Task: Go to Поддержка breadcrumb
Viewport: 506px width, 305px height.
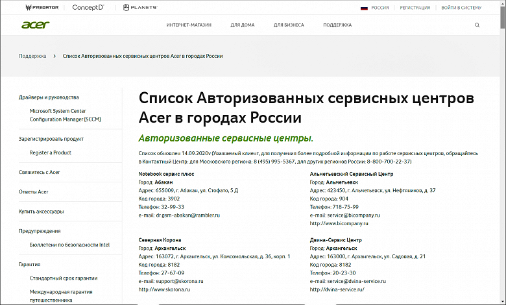Action: pos(32,56)
